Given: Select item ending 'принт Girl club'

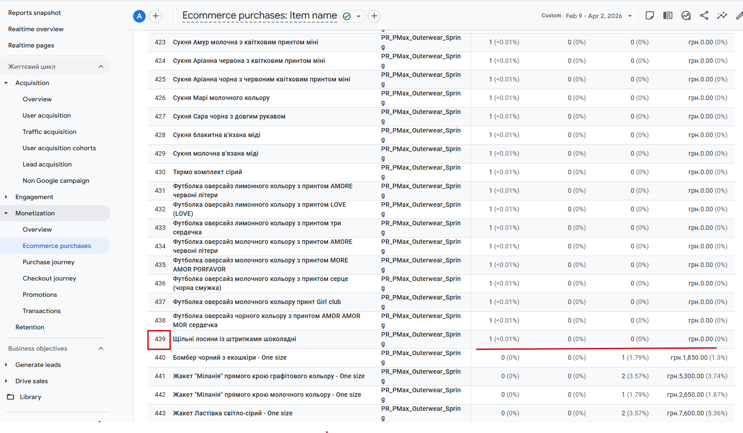Looking at the screenshot, I should (x=257, y=302).
